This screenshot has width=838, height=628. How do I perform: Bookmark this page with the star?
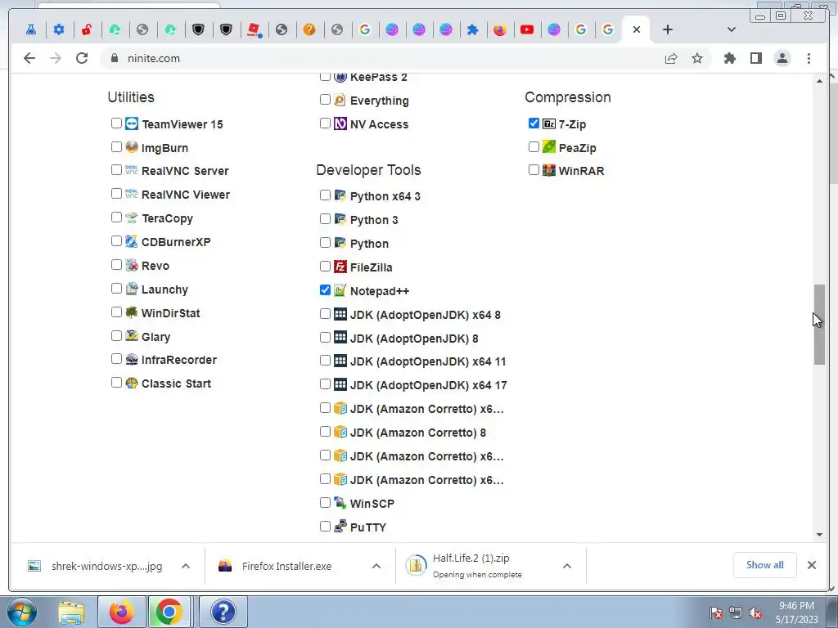(697, 58)
